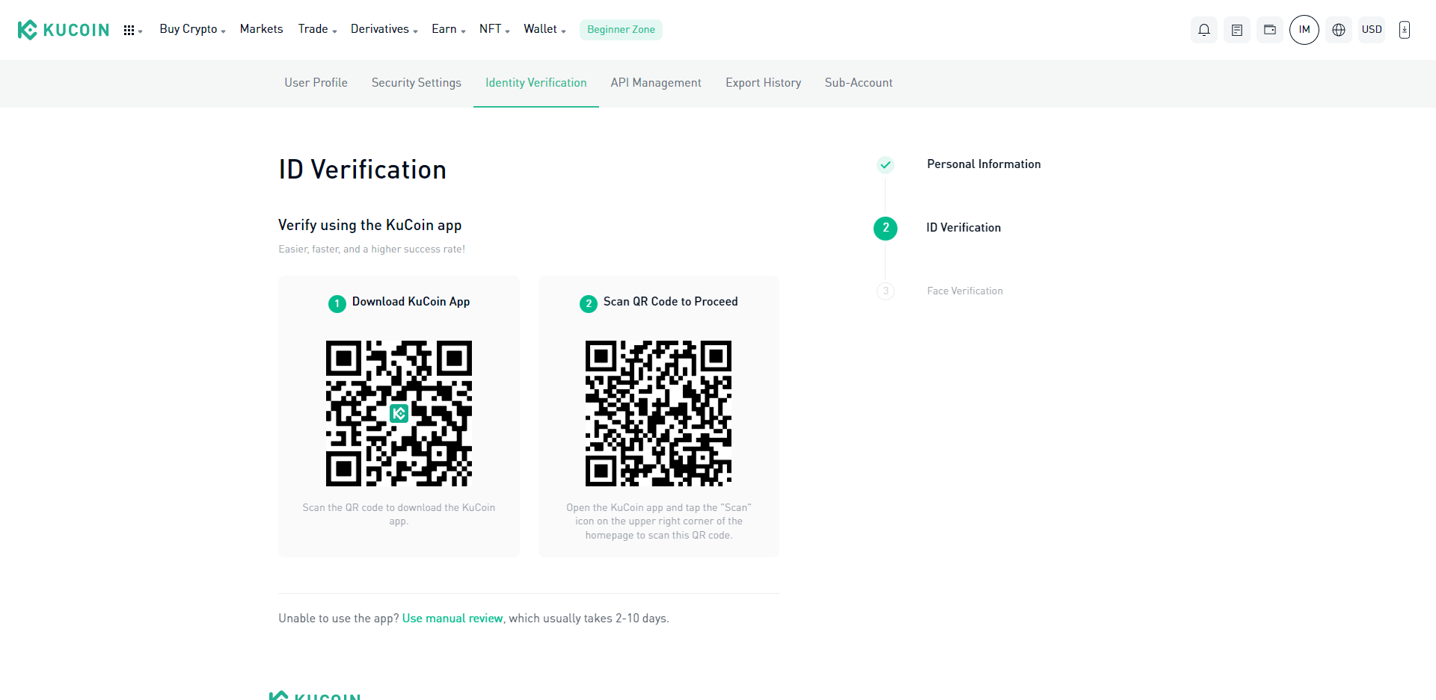Screen dimensions: 1436x700
Task: Open the wallet assets icon
Action: pos(1270,30)
